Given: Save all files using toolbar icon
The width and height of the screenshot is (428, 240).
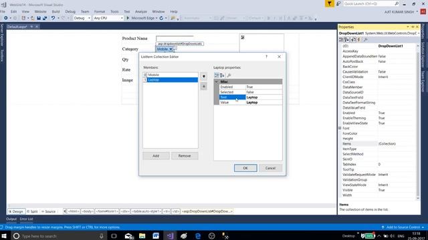Looking at the screenshot, I should 45,18.
